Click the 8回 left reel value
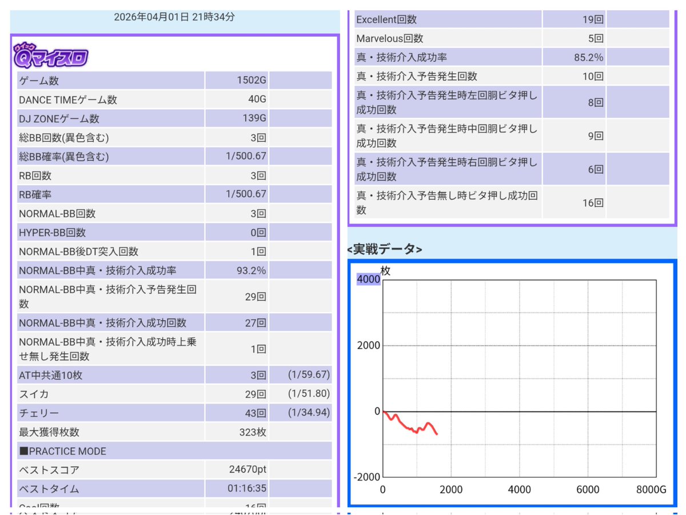The width and height of the screenshot is (686, 515). click(596, 102)
